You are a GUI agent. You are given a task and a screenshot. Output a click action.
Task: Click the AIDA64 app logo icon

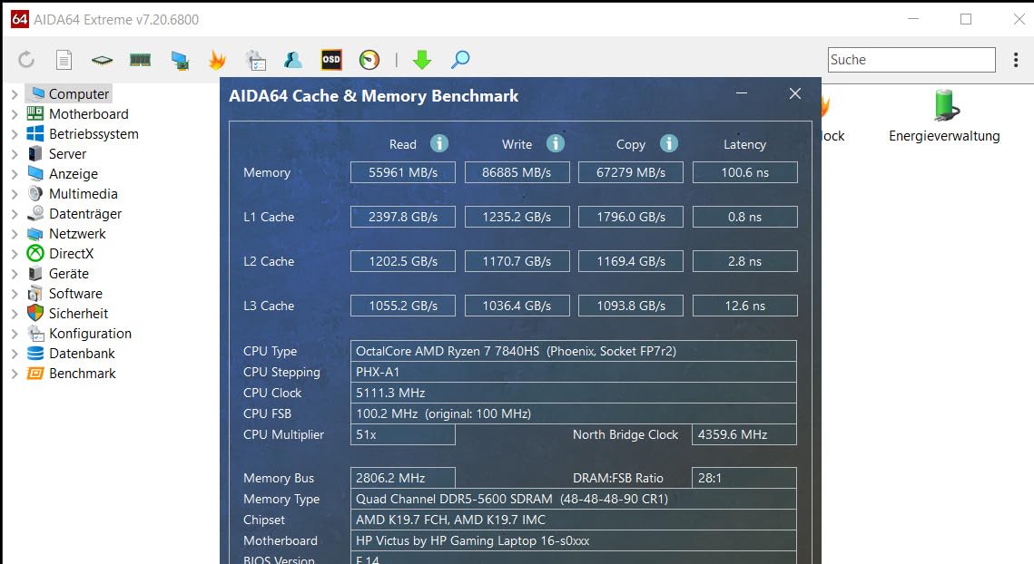pyautogui.click(x=20, y=19)
